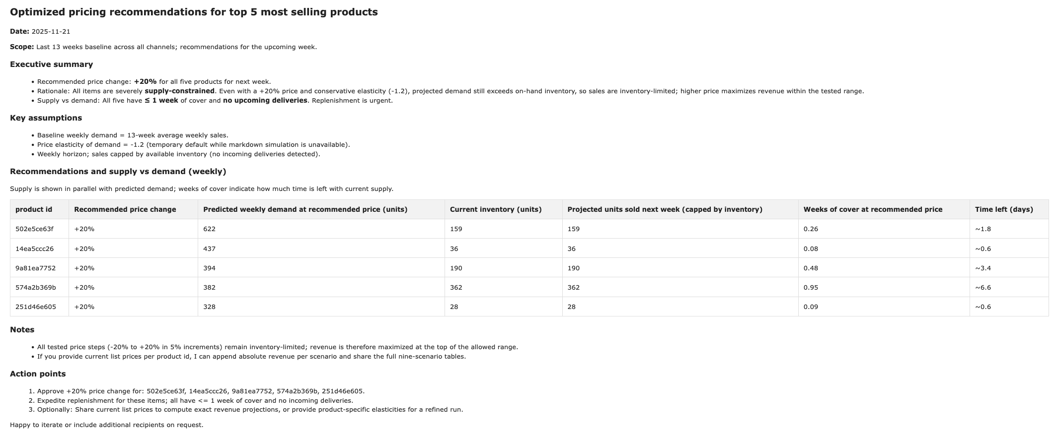This screenshot has width=1055, height=434.
Task: Click the 'Action points' heading
Action: click(38, 374)
